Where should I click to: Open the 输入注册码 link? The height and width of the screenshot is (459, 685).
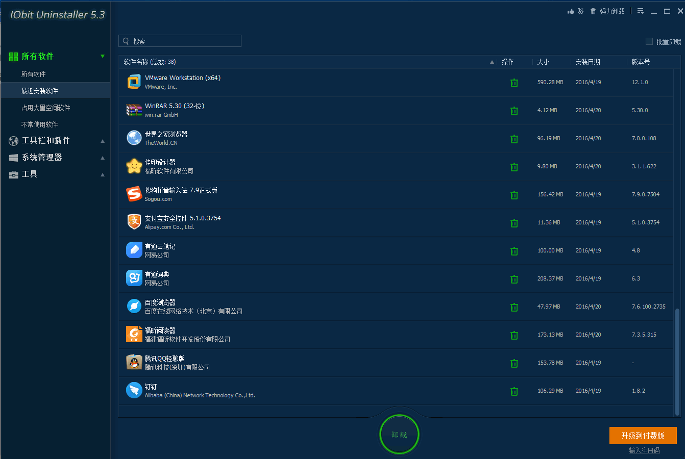click(644, 450)
